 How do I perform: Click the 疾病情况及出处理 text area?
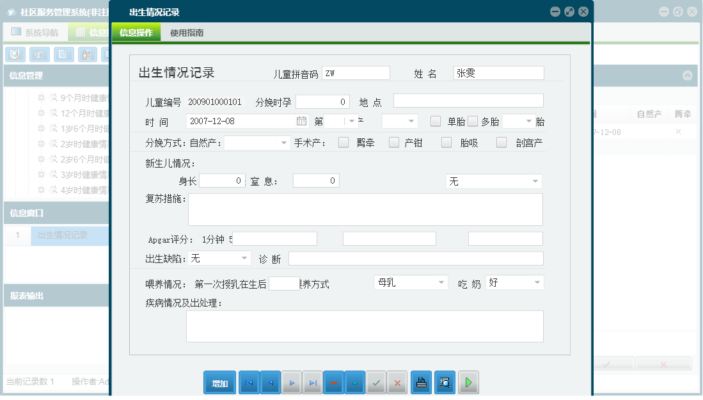(x=365, y=326)
